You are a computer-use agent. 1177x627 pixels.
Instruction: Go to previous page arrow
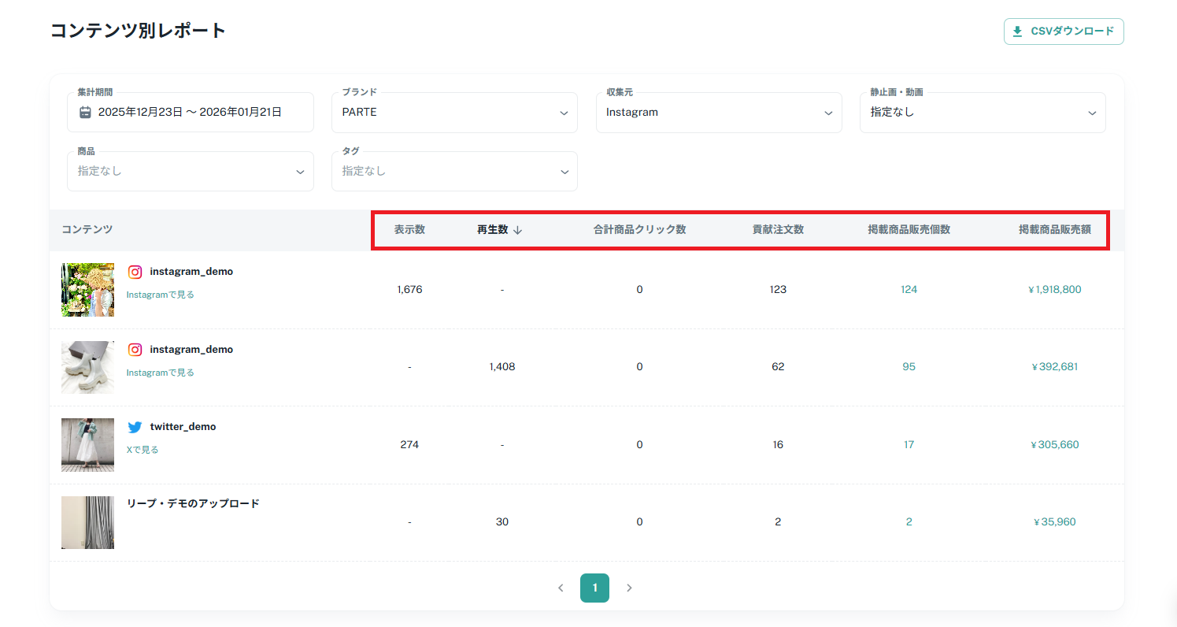(561, 588)
